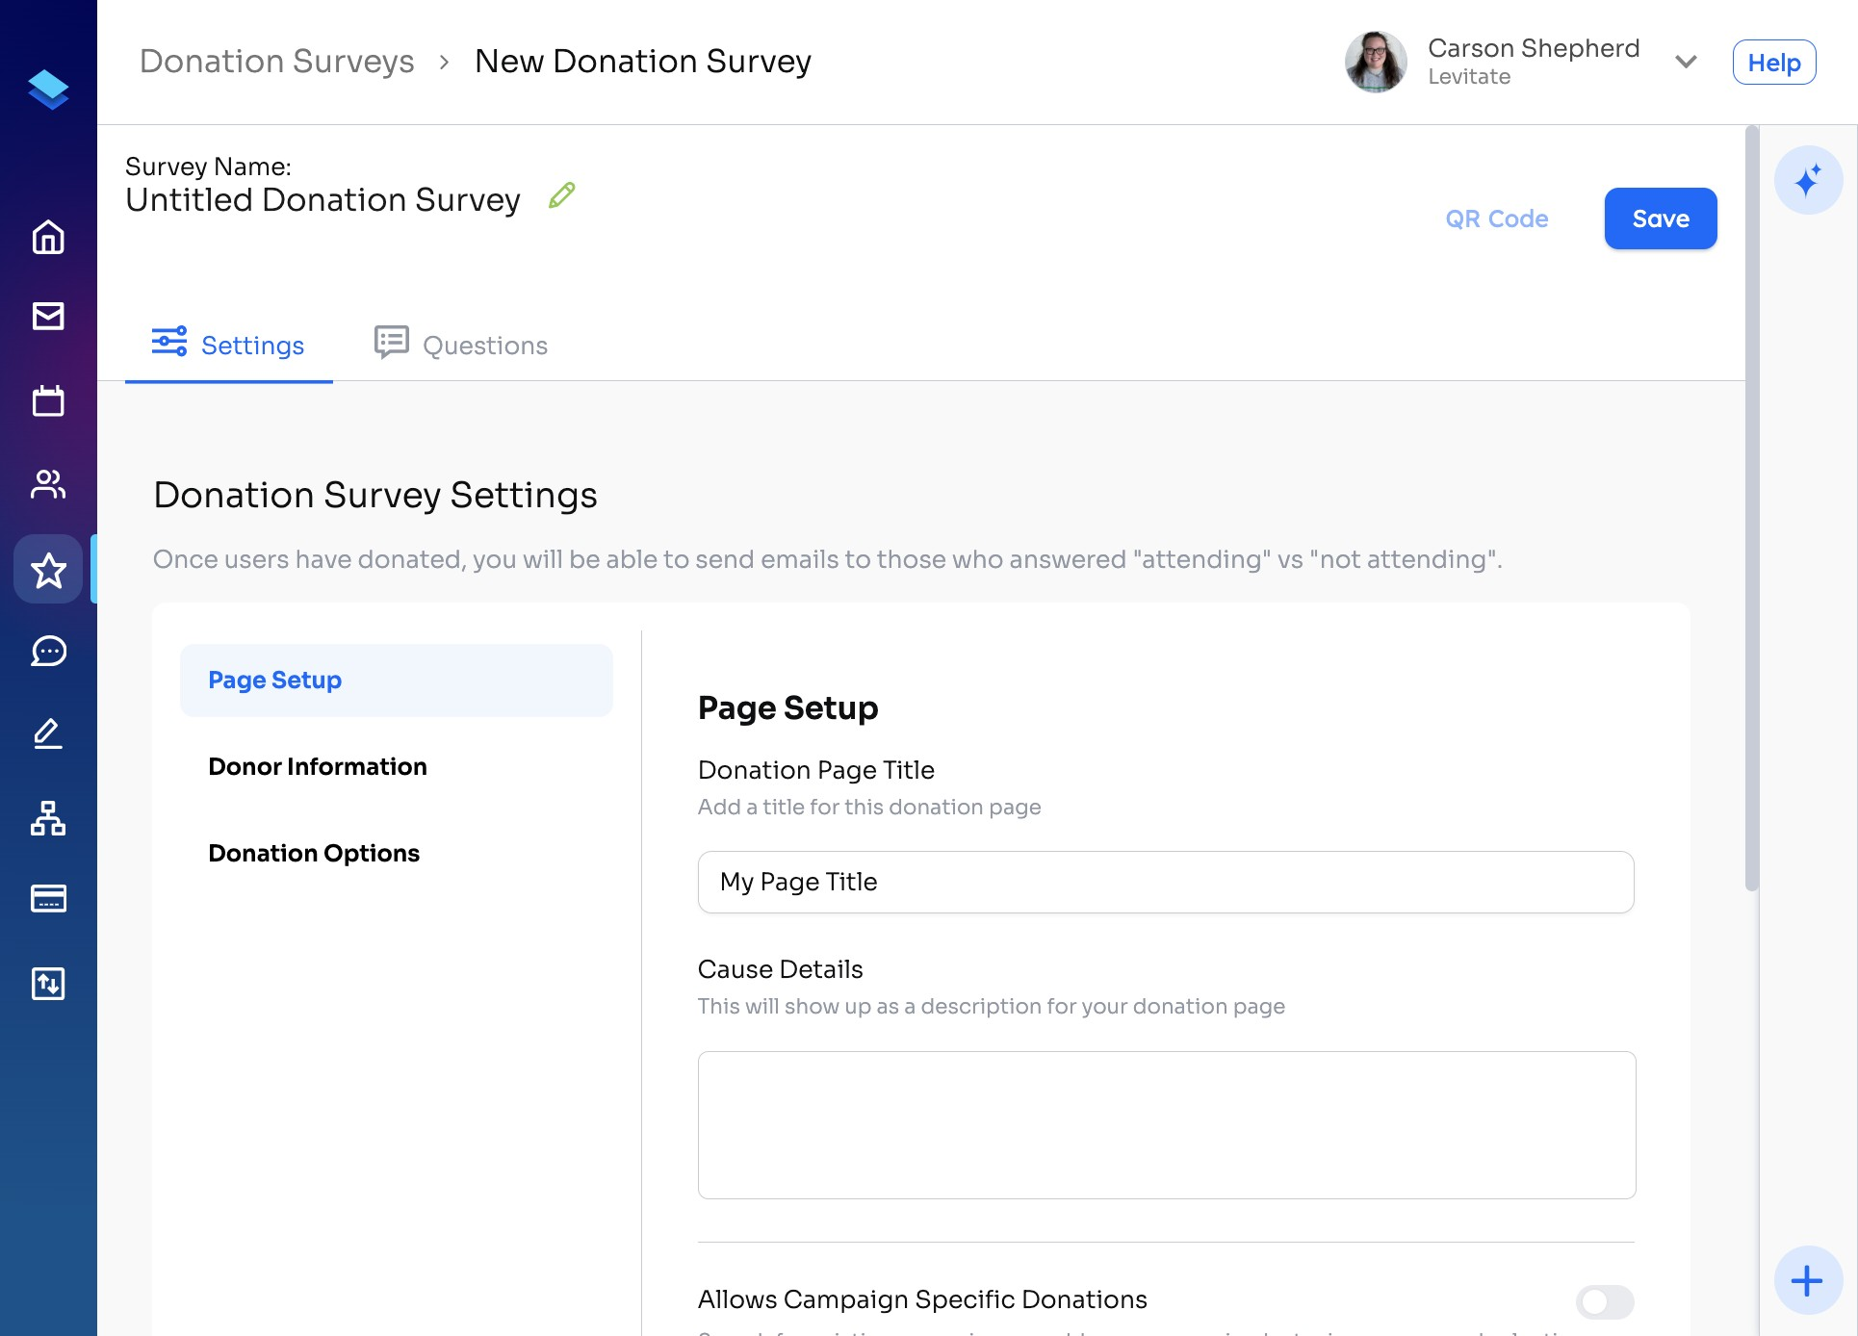Open the Mail envelope sidebar icon
Viewport: 1858px width, 1336px height.
tap(48, 316)
